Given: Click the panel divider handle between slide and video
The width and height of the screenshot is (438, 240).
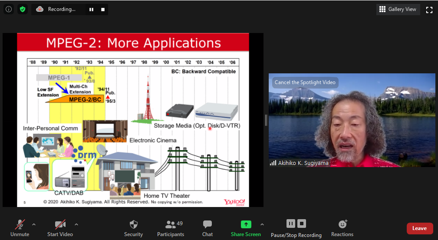Looking at the screenshot, I should (x=266, y=120).
